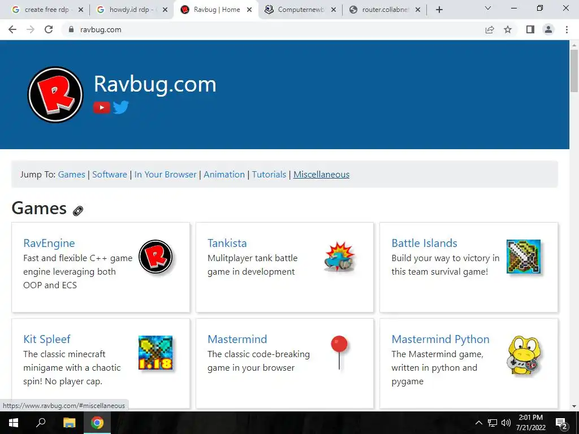Click the scrollbar down arrow
Image resolution: width=579 pixels, height=434 pixels.
pyautogui.click(x=574, y=406)
